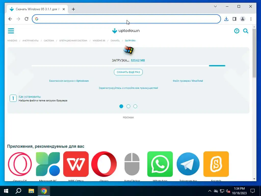Reload the page with refresh icon
The height and width of the screenshot is (196, 261).
tap(27, 19)
